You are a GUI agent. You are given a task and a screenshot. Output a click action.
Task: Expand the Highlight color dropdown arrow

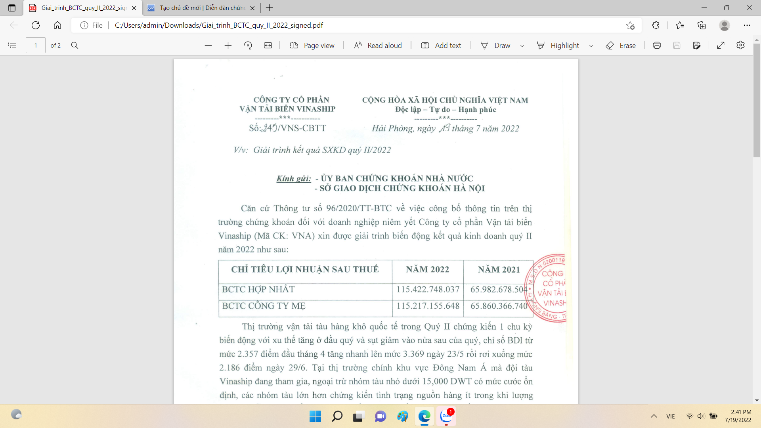pyautogui.click(x=591, y=46)
